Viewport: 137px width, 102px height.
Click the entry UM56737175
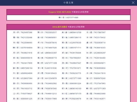[72, 94]
